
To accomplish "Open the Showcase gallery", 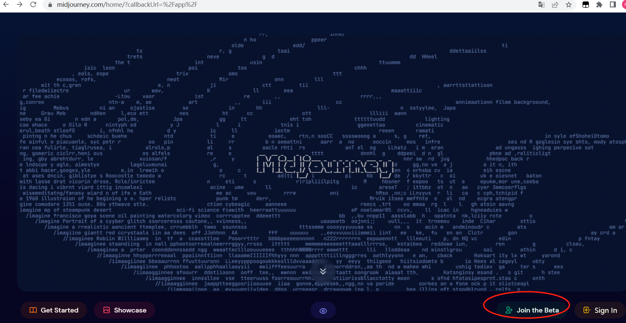I will tap(124, 310).
